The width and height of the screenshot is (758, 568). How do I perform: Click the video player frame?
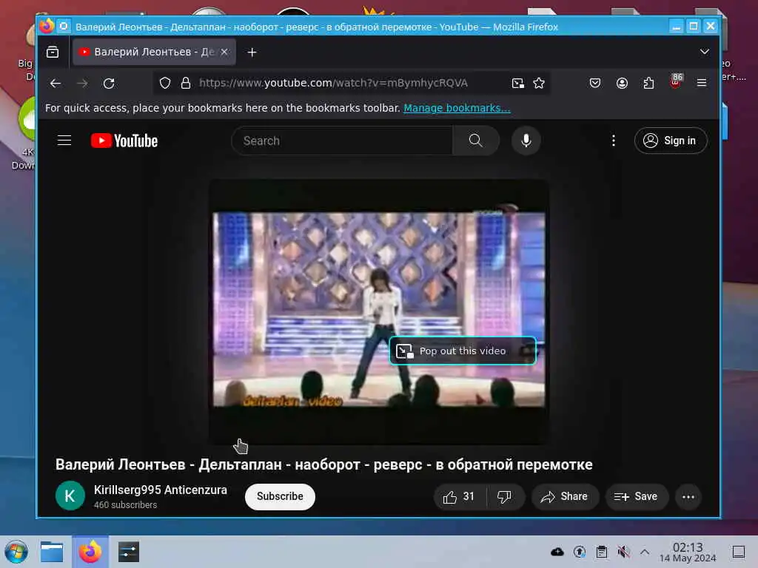[379, 311]
